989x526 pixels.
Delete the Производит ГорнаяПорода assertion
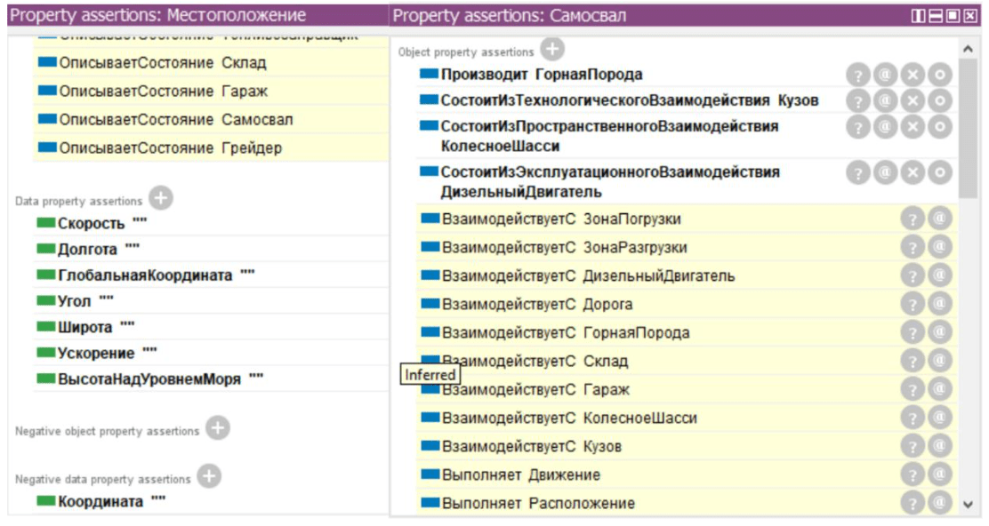coord(913,75)
